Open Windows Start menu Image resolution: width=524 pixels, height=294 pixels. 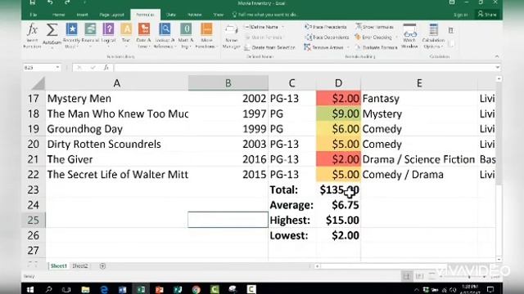[30, 289]
